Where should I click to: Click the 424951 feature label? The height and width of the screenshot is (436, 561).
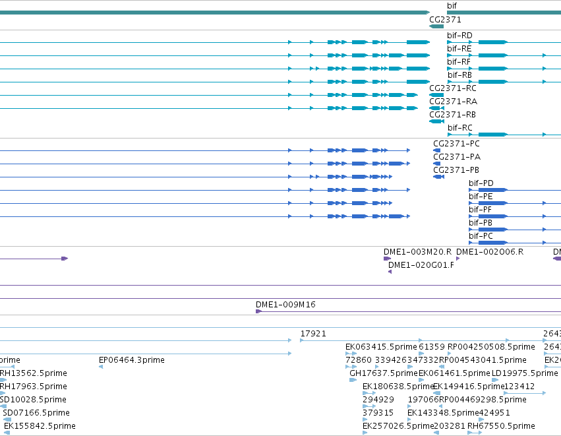pyautogui.click(x=494, y=413)
